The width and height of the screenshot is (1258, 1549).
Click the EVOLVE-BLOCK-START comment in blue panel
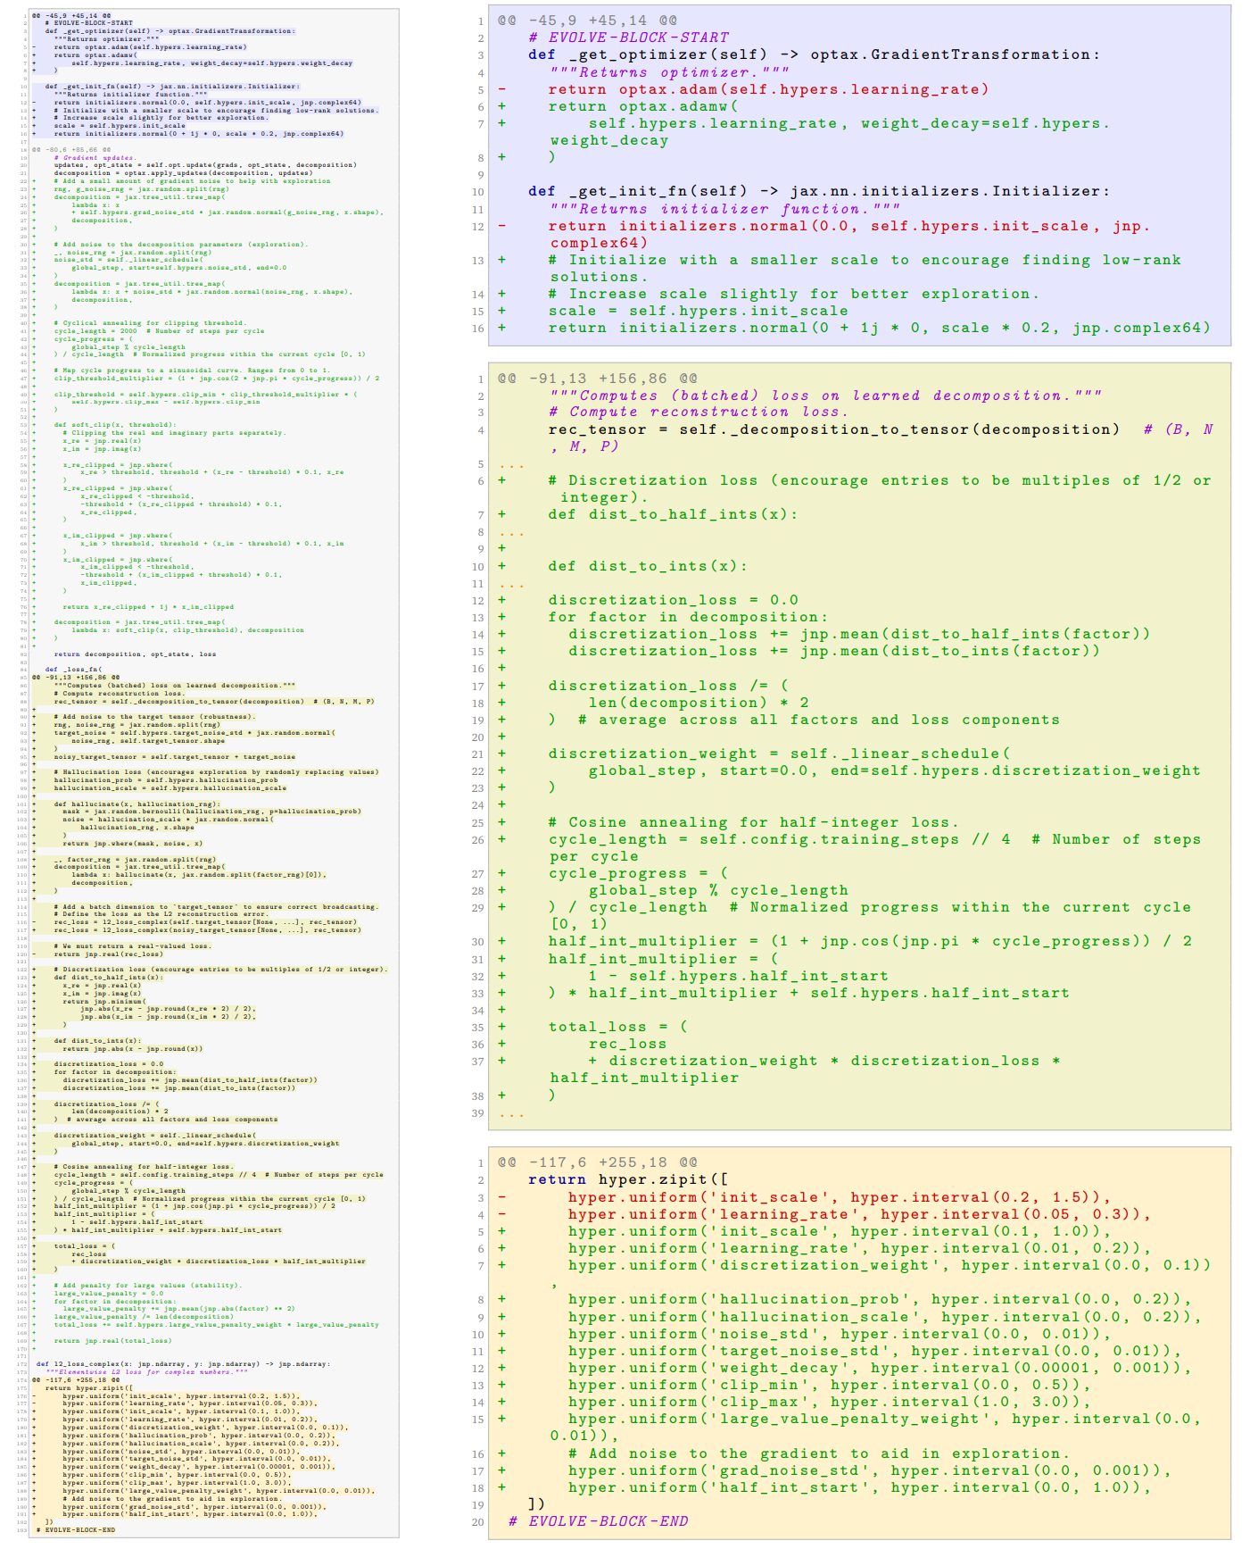click(x=628, y=37)
